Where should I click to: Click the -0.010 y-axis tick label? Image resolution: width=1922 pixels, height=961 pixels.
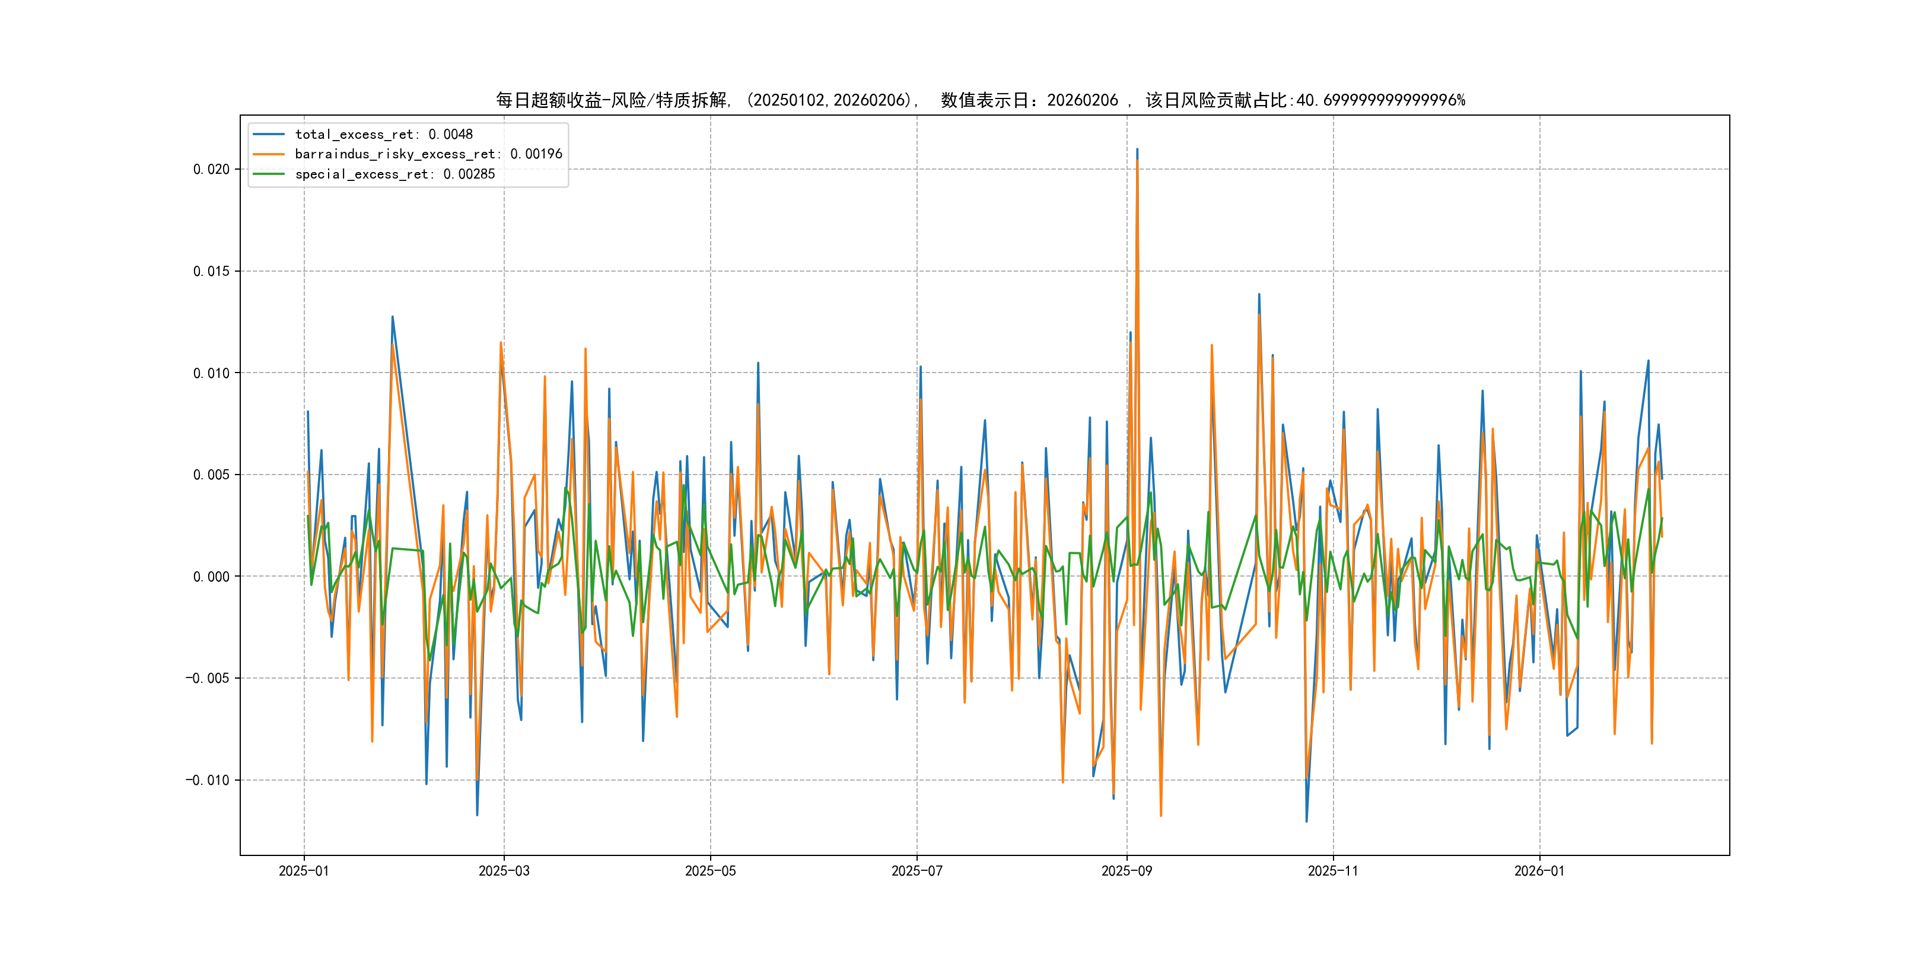[x=208, y=781]
